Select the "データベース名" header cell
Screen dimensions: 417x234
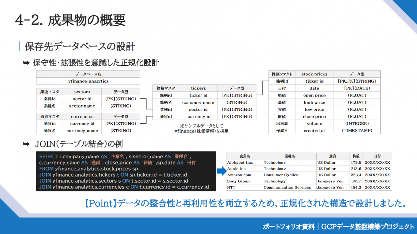pos(88,74)
